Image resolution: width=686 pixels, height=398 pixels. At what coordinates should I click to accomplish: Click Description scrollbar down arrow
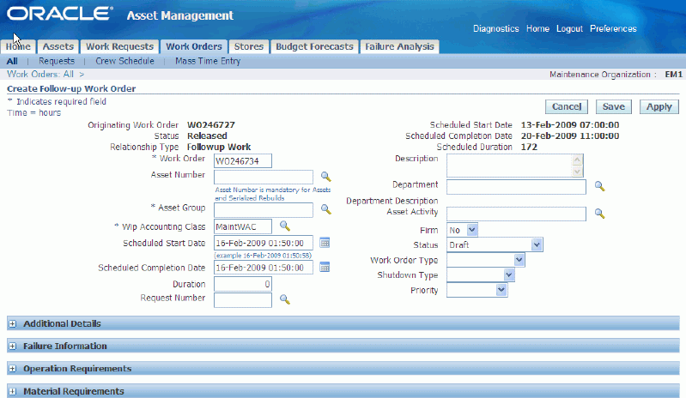(x=577, y=172)
